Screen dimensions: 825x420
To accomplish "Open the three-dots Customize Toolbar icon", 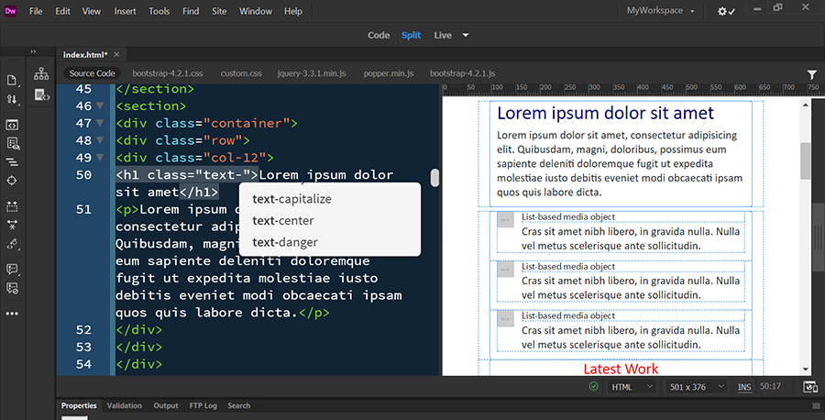I will click(x=12, y=313).
